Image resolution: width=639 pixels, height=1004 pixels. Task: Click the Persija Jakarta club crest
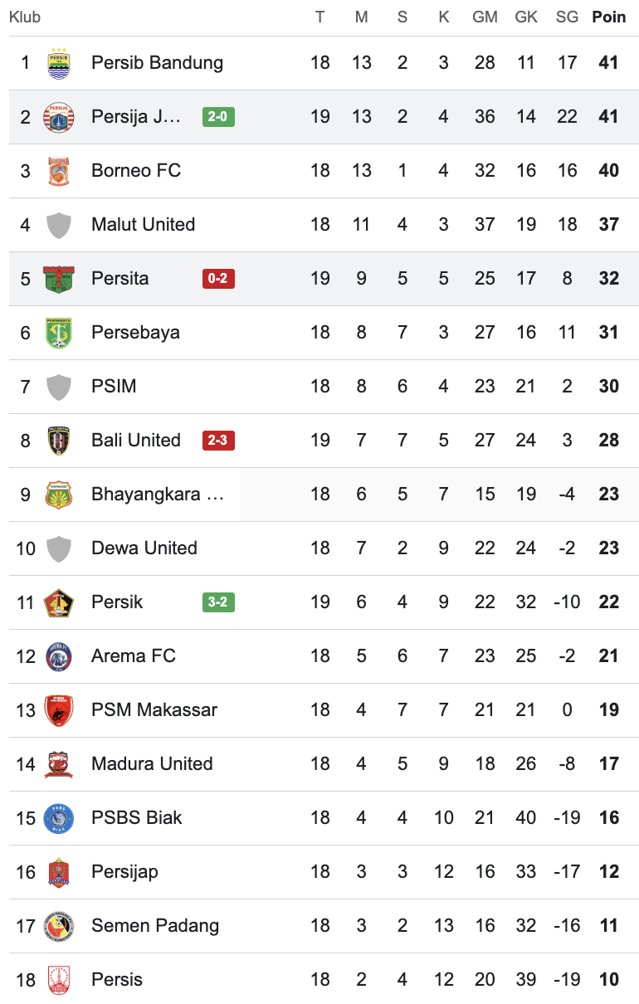[x=59, y=117]
